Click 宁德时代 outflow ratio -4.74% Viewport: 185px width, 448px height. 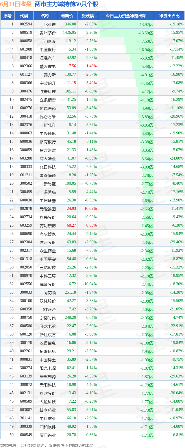point(177,318)
